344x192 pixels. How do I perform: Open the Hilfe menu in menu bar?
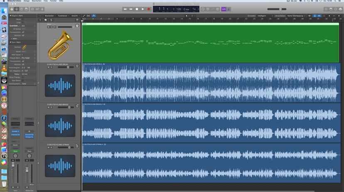pos(61,1)
